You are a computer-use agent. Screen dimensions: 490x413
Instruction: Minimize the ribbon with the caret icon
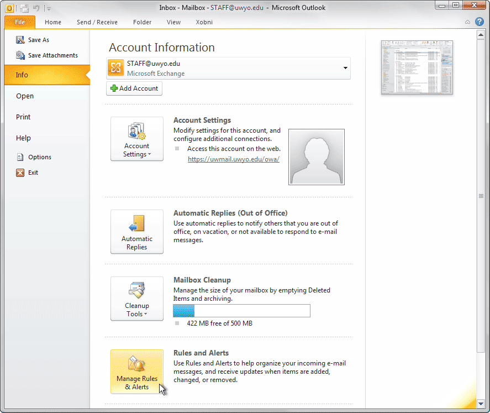(x=467, y=22)
